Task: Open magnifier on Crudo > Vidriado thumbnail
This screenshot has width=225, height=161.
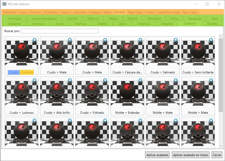Action: 105,80
